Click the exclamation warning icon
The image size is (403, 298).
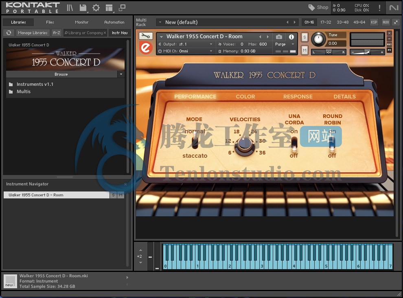(379, 8)
